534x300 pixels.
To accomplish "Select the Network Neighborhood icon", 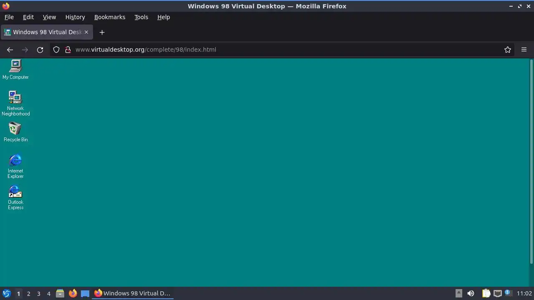I will tap(15, 103).
